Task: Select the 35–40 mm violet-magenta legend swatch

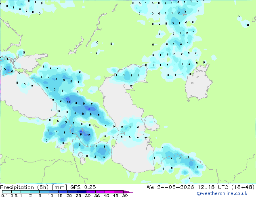Action: [100, 192]
